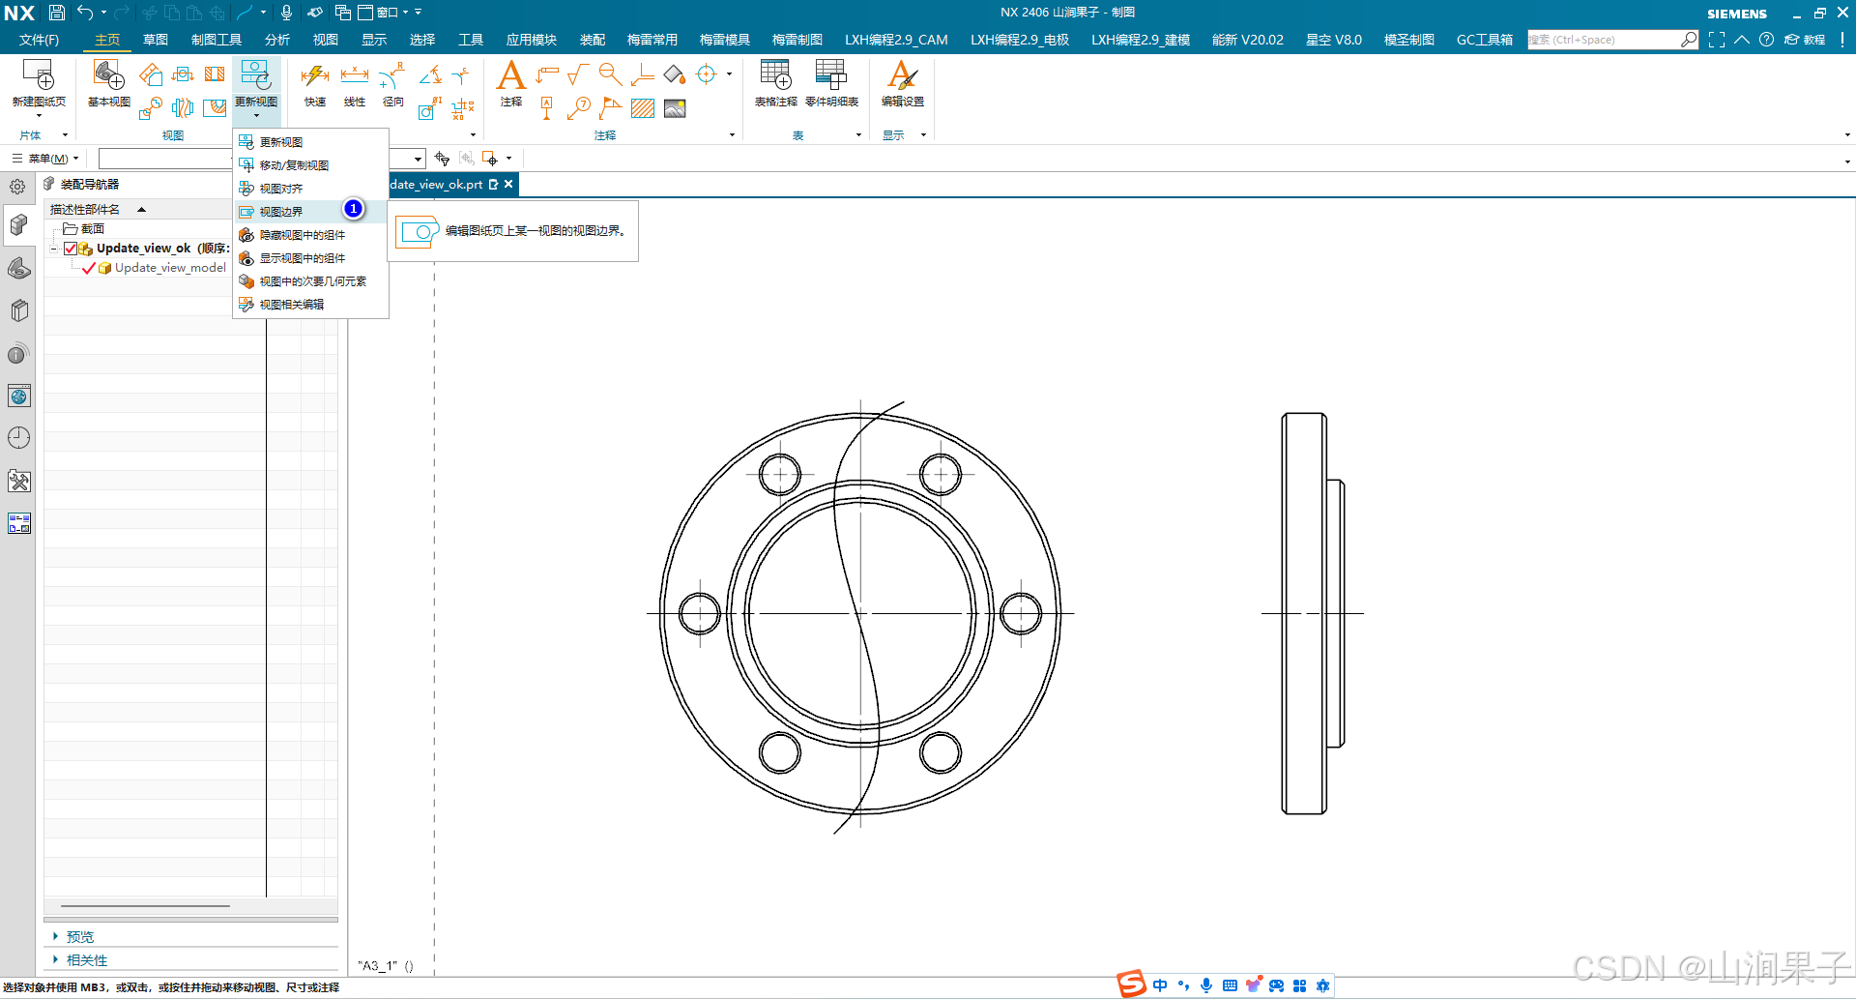Image resolution: width=1856 pixels, height=999 pixels.
Task: Click the Crosshatch area fill icon
Action: pyautogui.click(x=643, y=108)
